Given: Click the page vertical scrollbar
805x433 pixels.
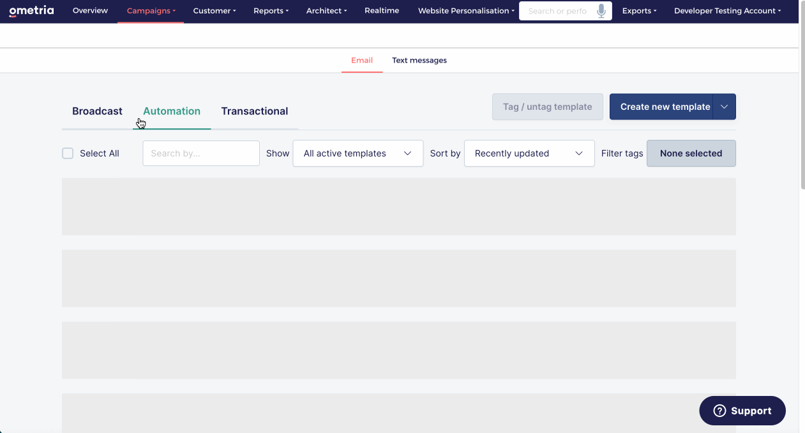Looking at the screenshot, I should tap(802, 96).
